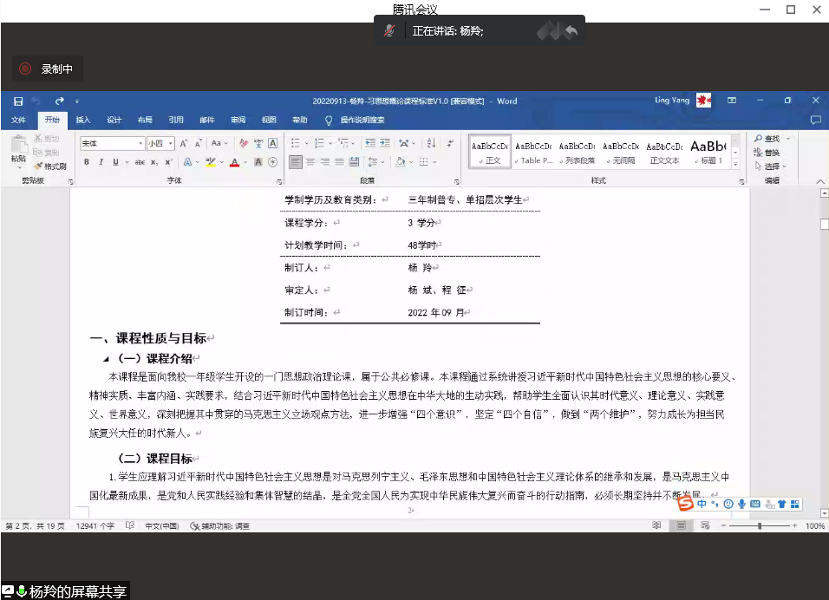Toggle Bold formatting

[87, 162]
